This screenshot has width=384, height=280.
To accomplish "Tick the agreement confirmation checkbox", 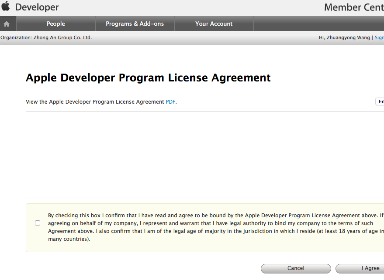I will (38, 223).
